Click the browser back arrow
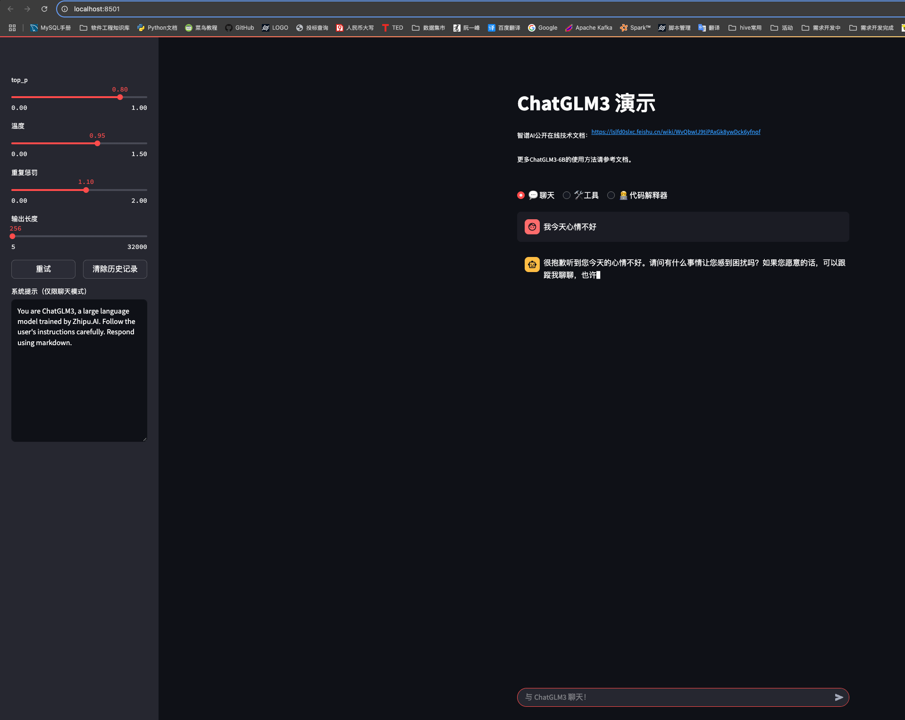 coord(10,9)
